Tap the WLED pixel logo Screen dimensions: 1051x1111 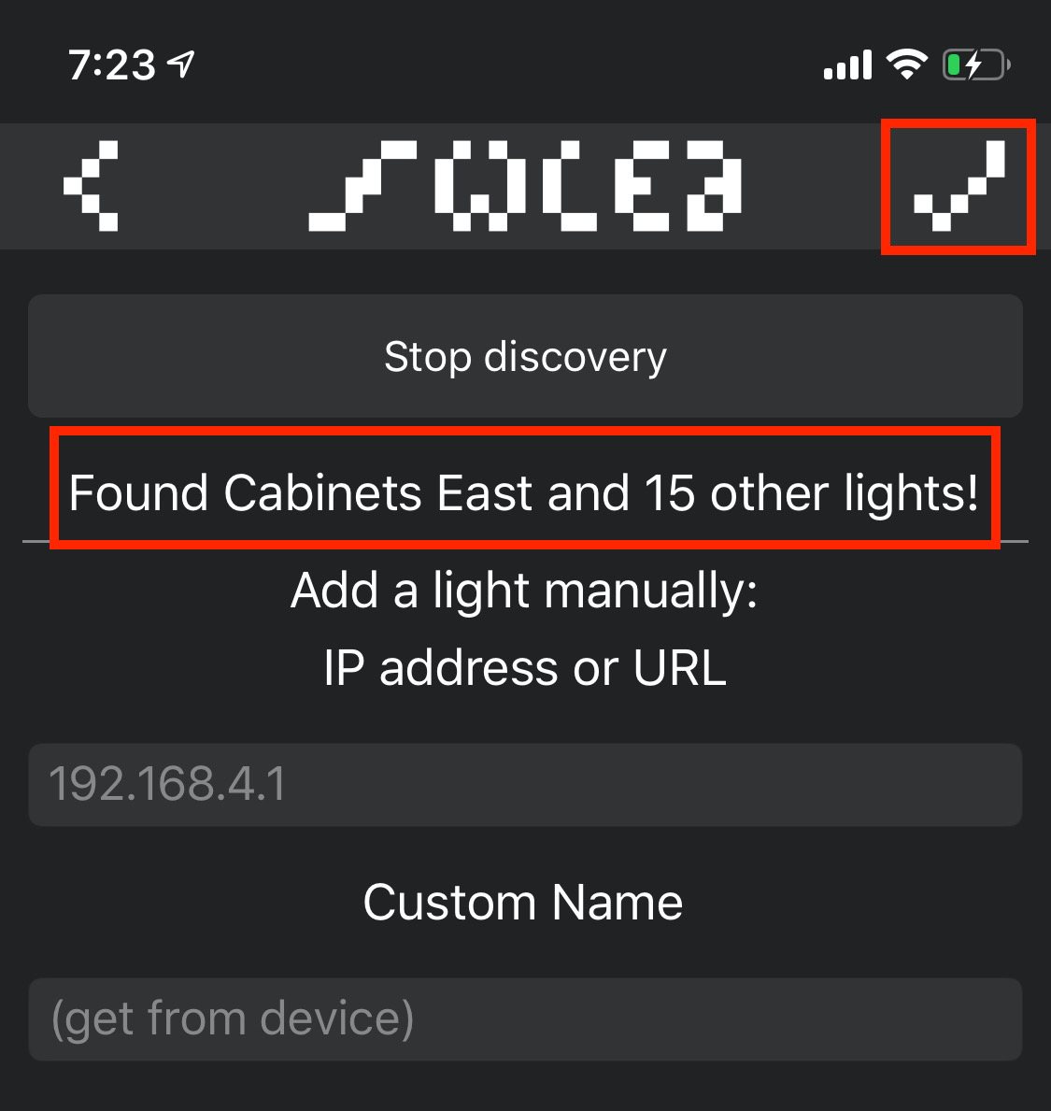[525, 186]
